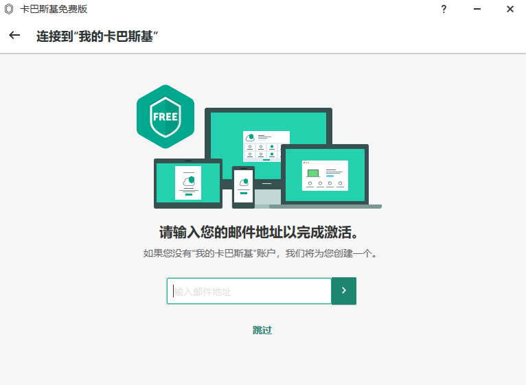Click the heading 请输入您的邮件地址以完成激活

pyautogui.click(x=259, y=232)
